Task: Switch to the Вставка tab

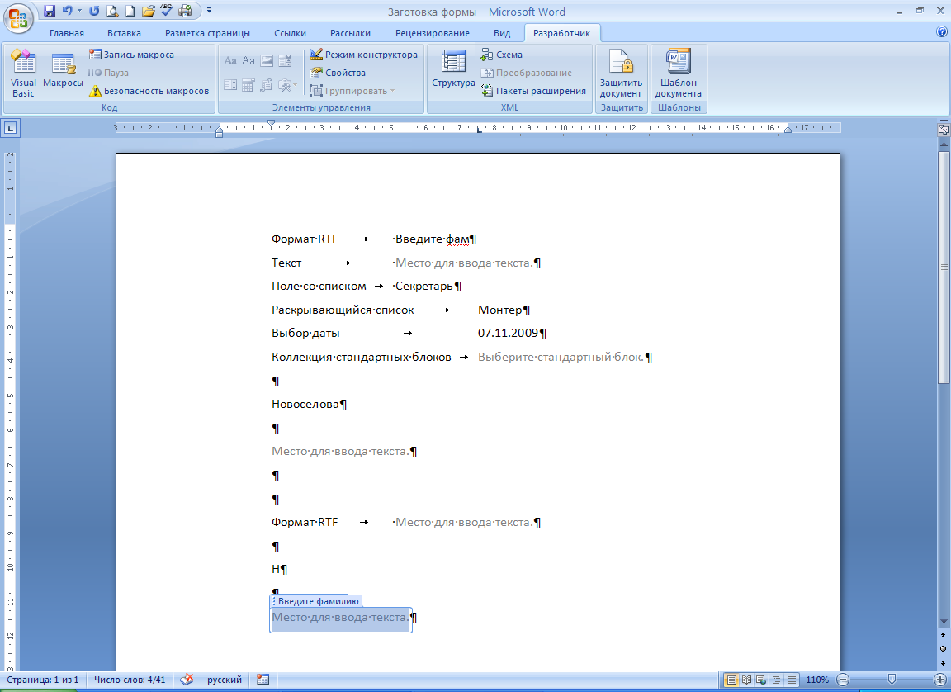Action: coord(124,33)
